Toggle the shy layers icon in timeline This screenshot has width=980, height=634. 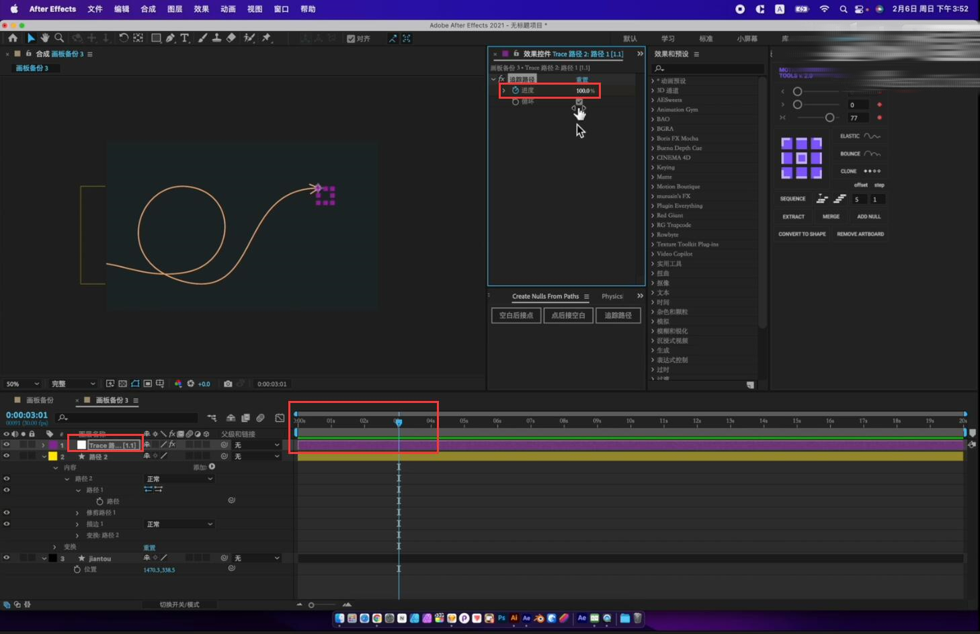(x=231, y=418)
